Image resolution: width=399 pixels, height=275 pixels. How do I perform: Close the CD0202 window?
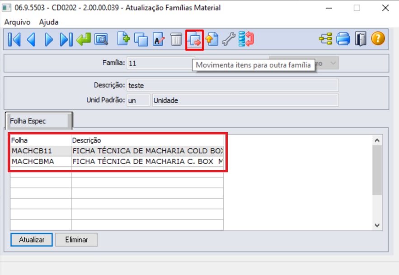click(385, 8)
